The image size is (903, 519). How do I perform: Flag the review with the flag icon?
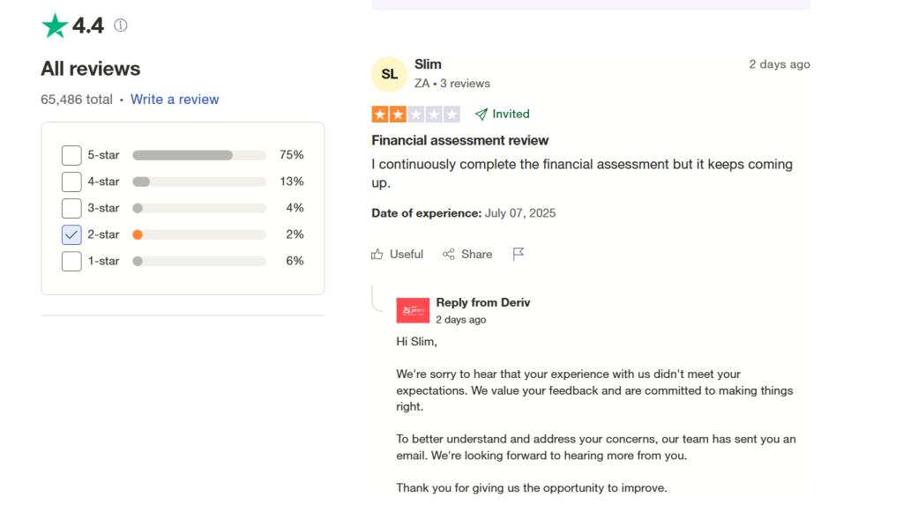(519, 254)
